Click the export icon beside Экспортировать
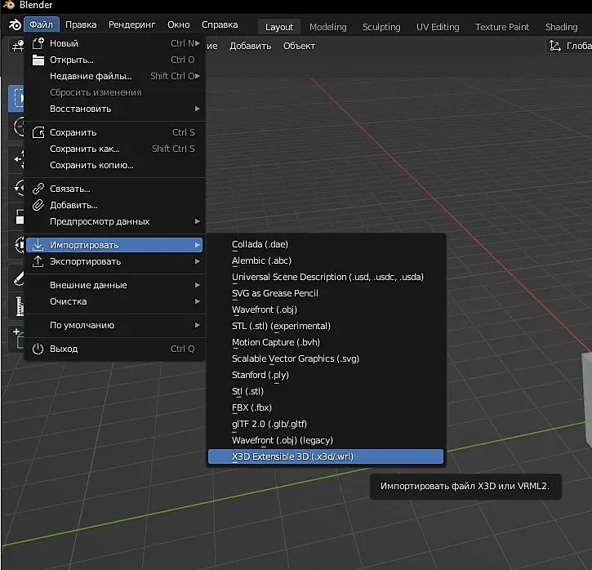Screen dimensions: 592x570 38,261
